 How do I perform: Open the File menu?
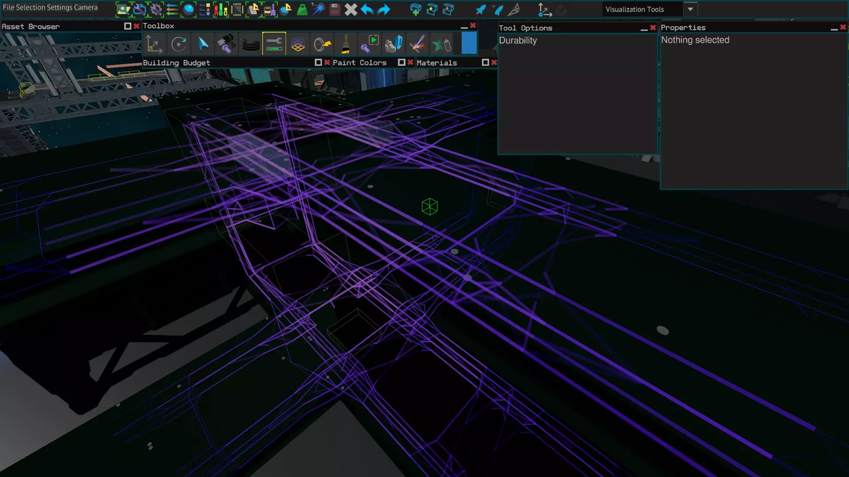point(8,8)
